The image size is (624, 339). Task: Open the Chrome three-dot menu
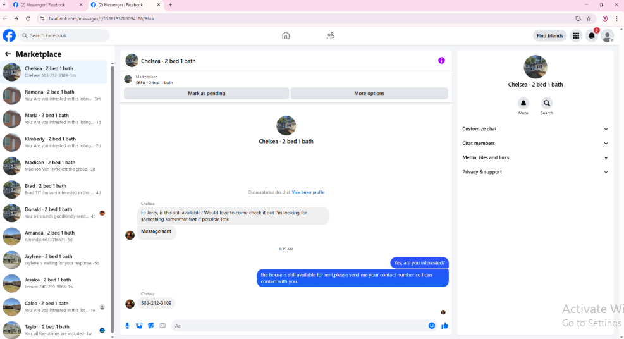[617, 18]
